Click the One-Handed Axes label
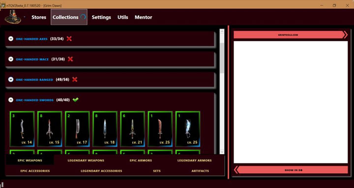Image resolution: width=354 pixels, height=188 pixels. tap(31, 39)
